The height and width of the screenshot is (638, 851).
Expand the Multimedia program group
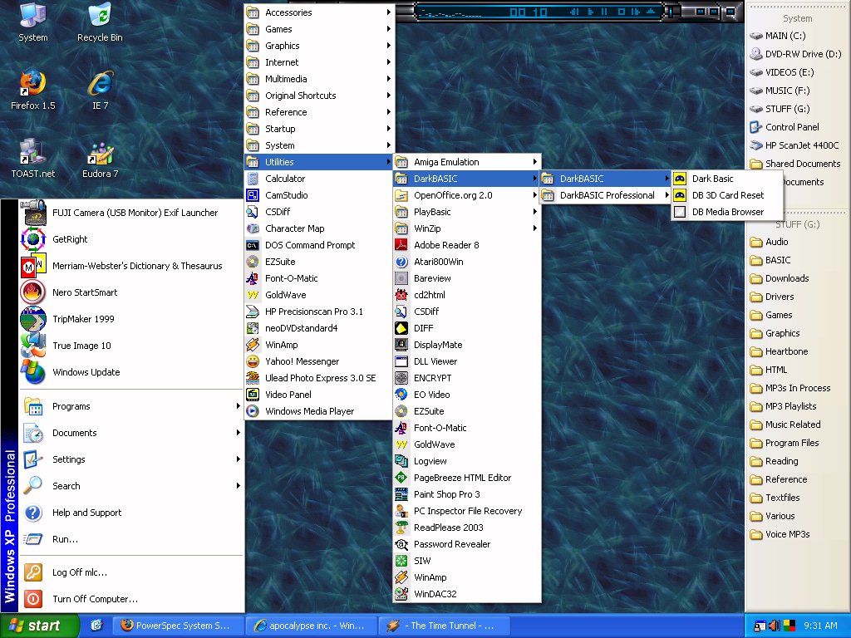point(318,79)
